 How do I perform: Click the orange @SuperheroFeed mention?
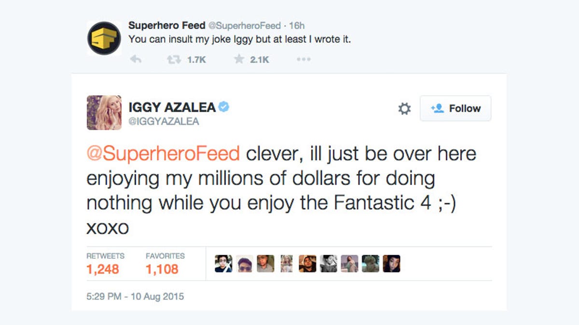[x=163, y=154]
